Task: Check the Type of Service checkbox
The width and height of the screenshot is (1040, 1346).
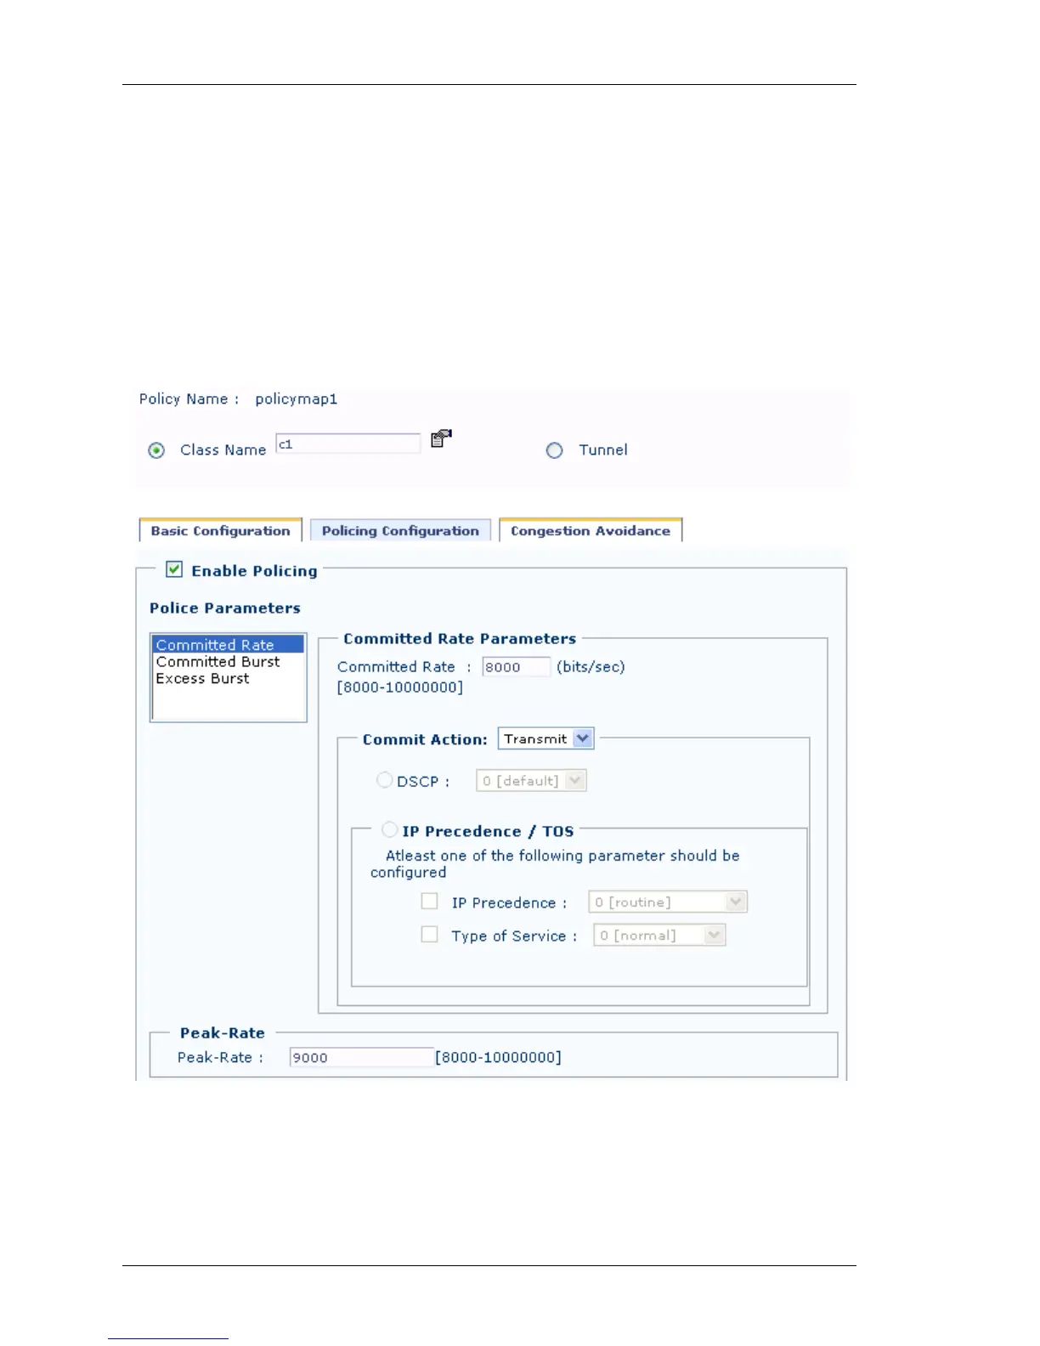Action: point(430,934)
